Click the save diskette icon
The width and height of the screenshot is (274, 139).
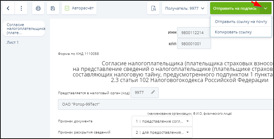53,8
